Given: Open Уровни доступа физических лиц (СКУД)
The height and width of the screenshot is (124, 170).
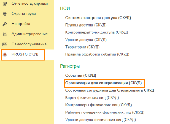Looking at the screenshot, I should (x=101, y=120).
